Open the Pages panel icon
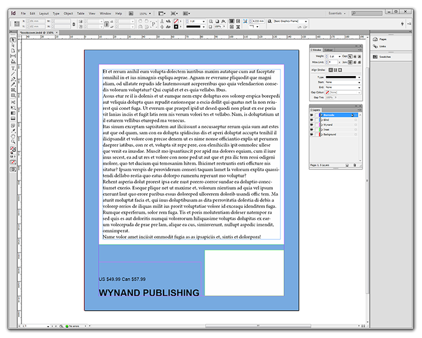The width and height of the screenshot is (422, 338). 376,39
